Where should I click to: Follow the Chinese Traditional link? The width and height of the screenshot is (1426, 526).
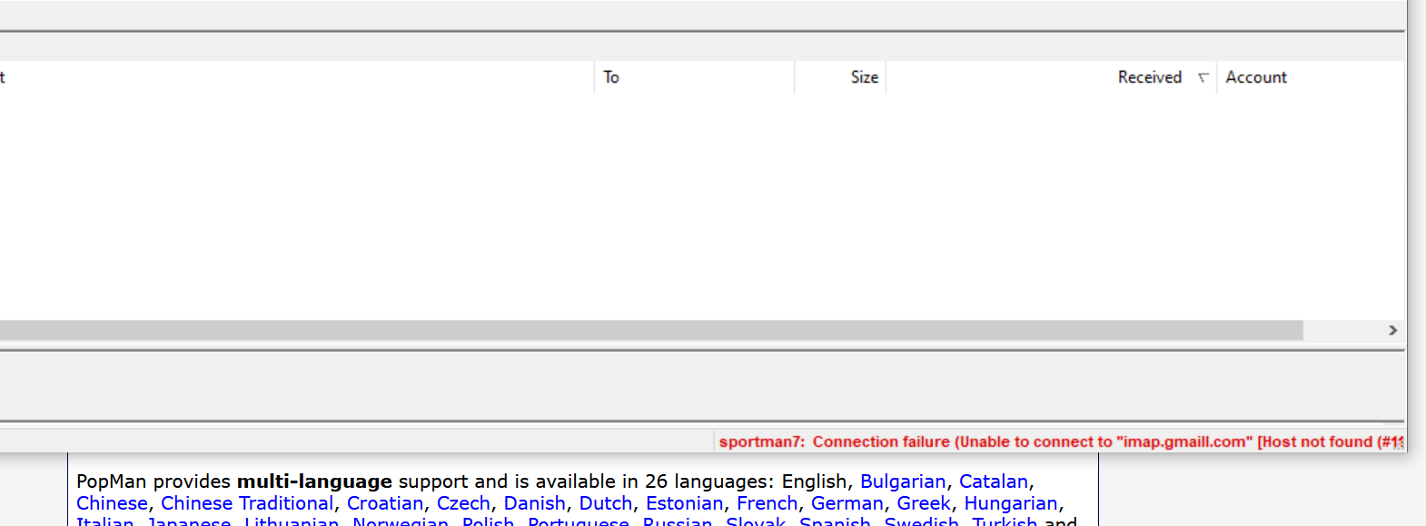(247, 503)
